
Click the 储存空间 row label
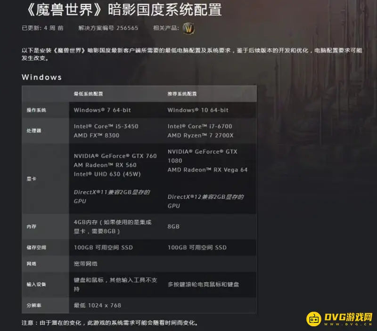[x=36, y=248]
